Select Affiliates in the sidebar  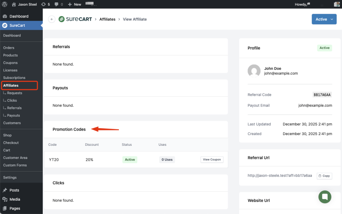11,85
